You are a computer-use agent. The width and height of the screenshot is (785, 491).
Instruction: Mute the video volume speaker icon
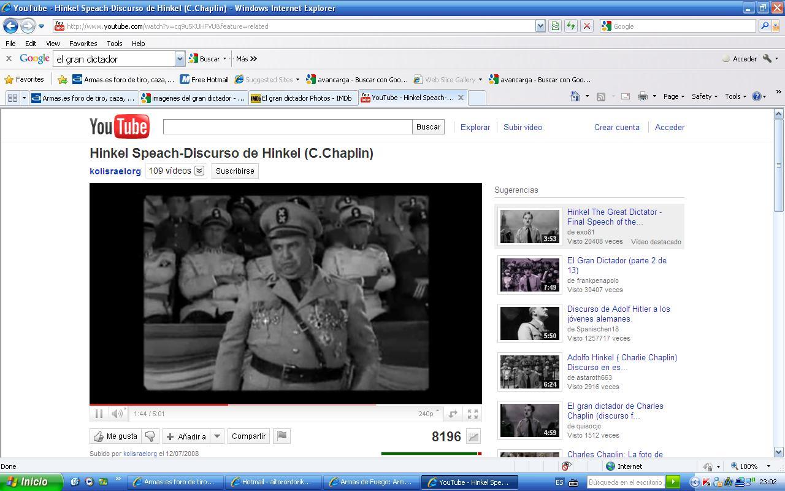(117, 414)
